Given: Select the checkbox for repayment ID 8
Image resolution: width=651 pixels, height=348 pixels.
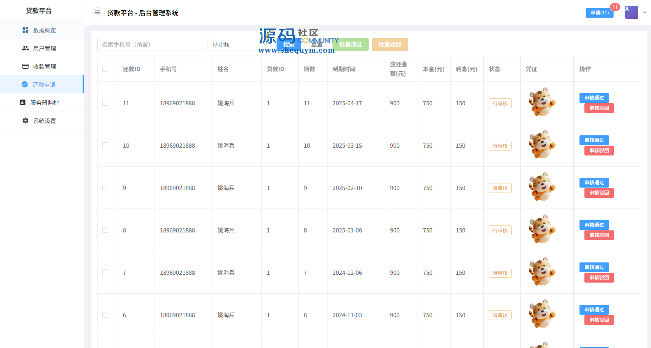Looking at the screenshot, I should 105,230.
